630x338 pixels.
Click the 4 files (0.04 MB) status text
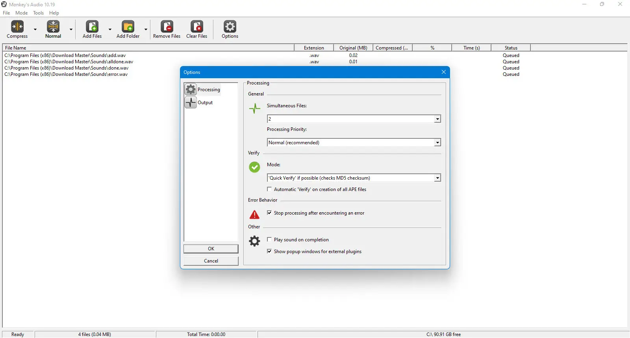pos(94,334)
